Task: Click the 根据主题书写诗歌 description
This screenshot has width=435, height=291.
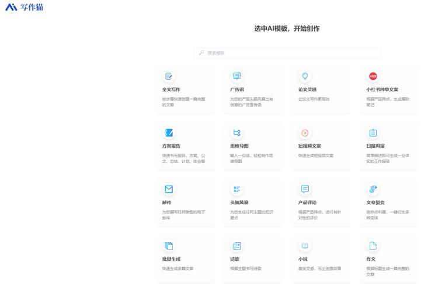Action: tap(246, 268)
